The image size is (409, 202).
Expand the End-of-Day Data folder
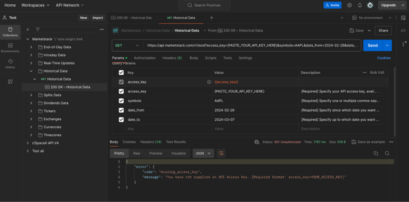pos(31,47)
